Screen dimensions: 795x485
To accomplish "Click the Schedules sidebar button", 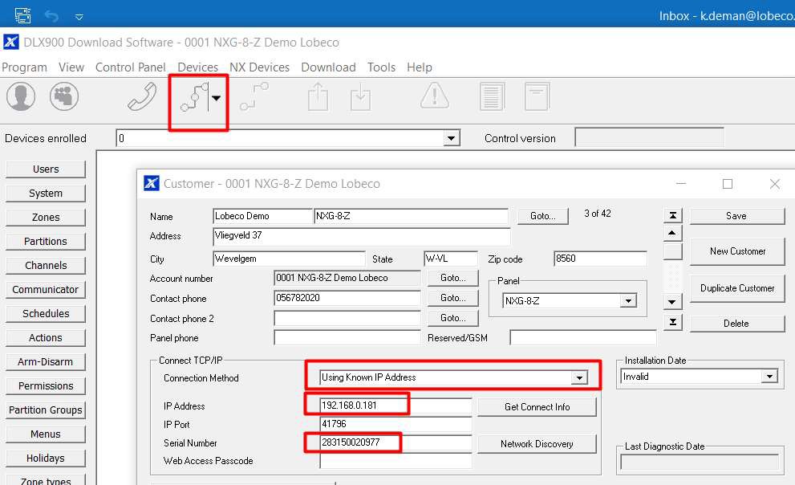I will click(46, 313).
